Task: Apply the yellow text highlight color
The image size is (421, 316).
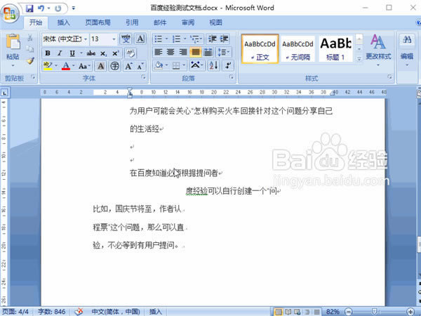Action: [48, 66]
